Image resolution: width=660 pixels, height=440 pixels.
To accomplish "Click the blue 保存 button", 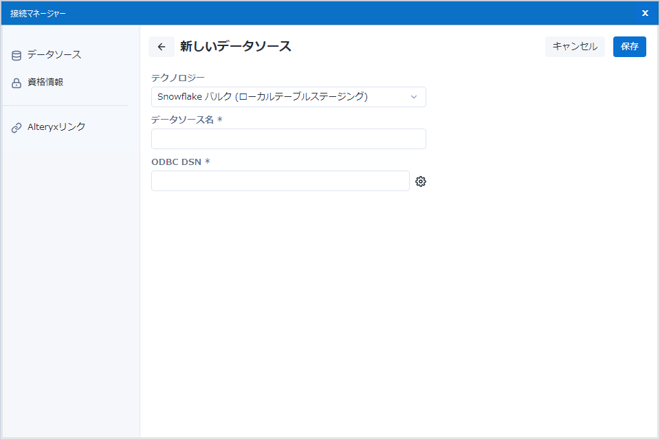I will 629,47.
